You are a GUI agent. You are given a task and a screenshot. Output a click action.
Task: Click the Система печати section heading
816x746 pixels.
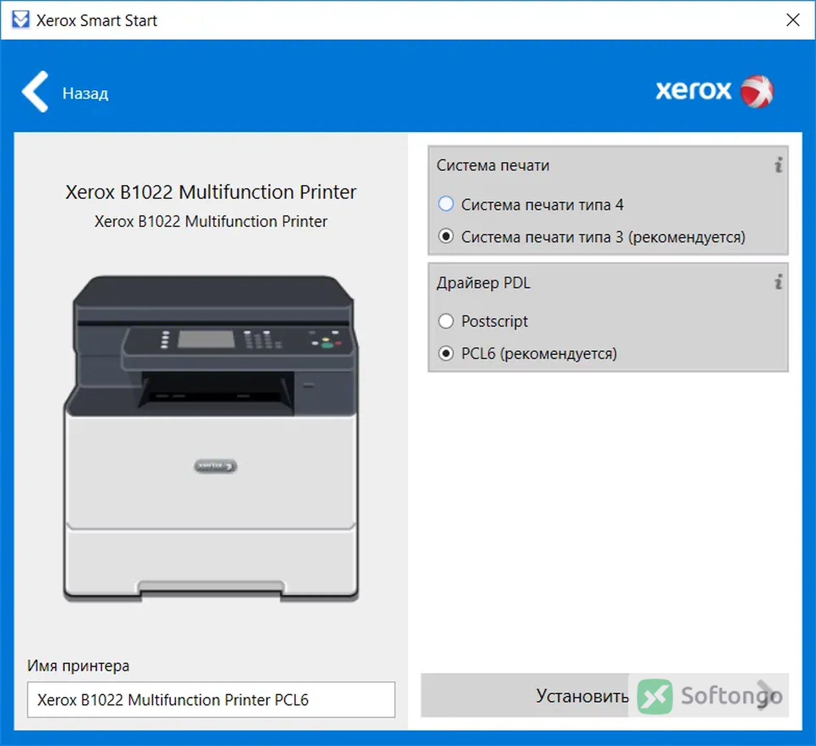(x=493, y=165)
